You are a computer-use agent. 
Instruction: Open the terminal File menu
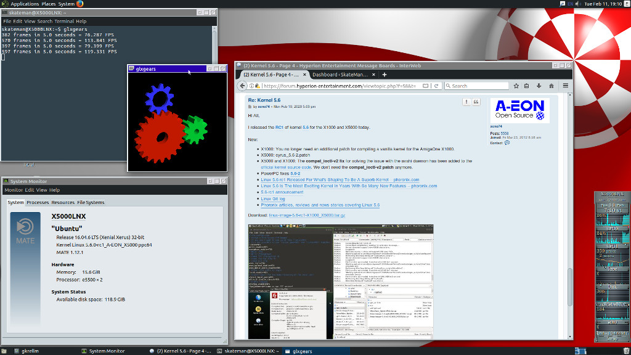(x=7, y=22)
